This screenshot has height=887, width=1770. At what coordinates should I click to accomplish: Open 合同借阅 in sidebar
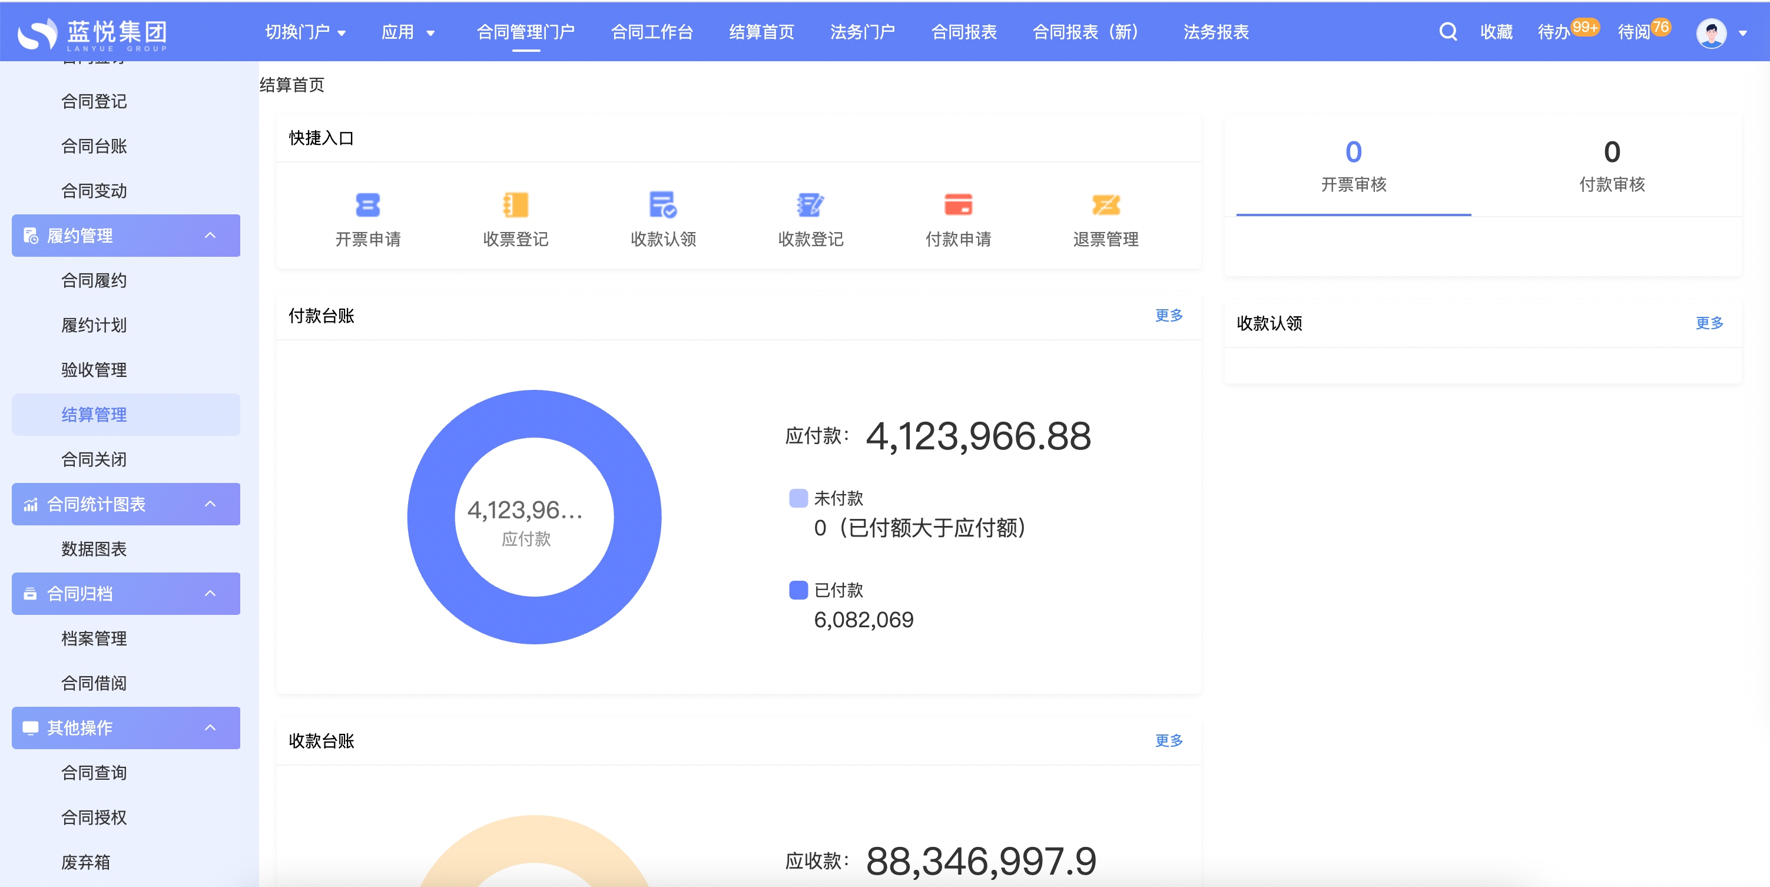point(94,683)
